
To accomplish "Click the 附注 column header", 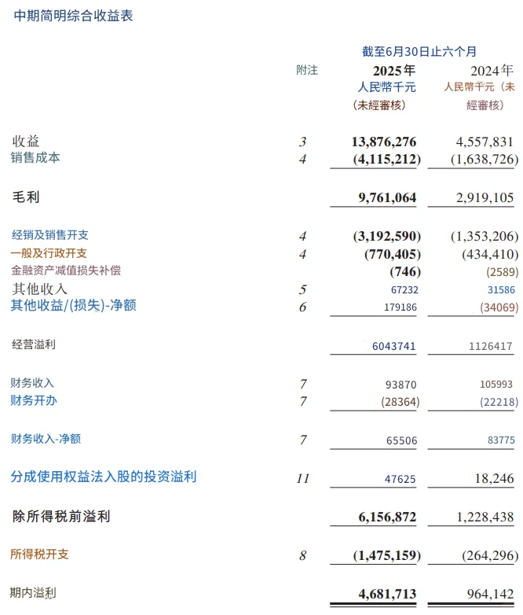I will pos(307,70).
